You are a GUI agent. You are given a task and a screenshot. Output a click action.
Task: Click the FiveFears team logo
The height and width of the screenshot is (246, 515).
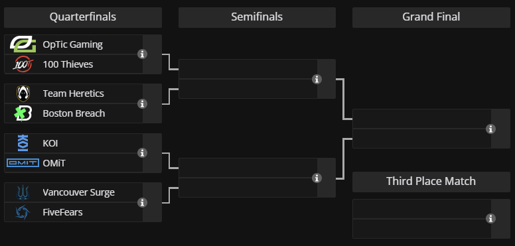tap(23, 212)
